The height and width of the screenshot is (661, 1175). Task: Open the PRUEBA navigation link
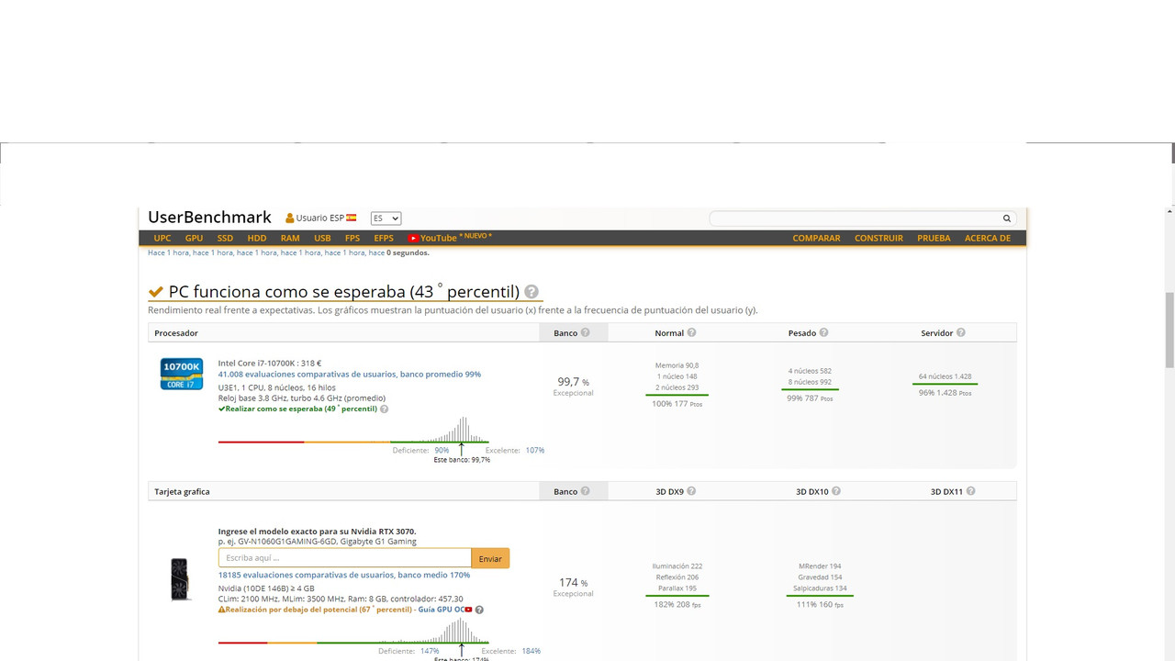tap(934, 238)
